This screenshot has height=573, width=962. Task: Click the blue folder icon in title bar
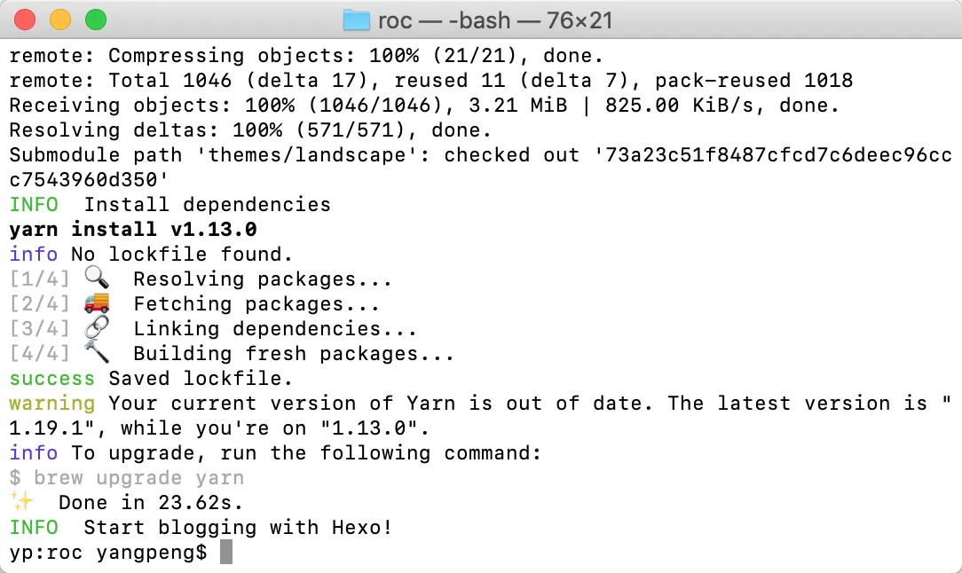click(x=357, y=20)
